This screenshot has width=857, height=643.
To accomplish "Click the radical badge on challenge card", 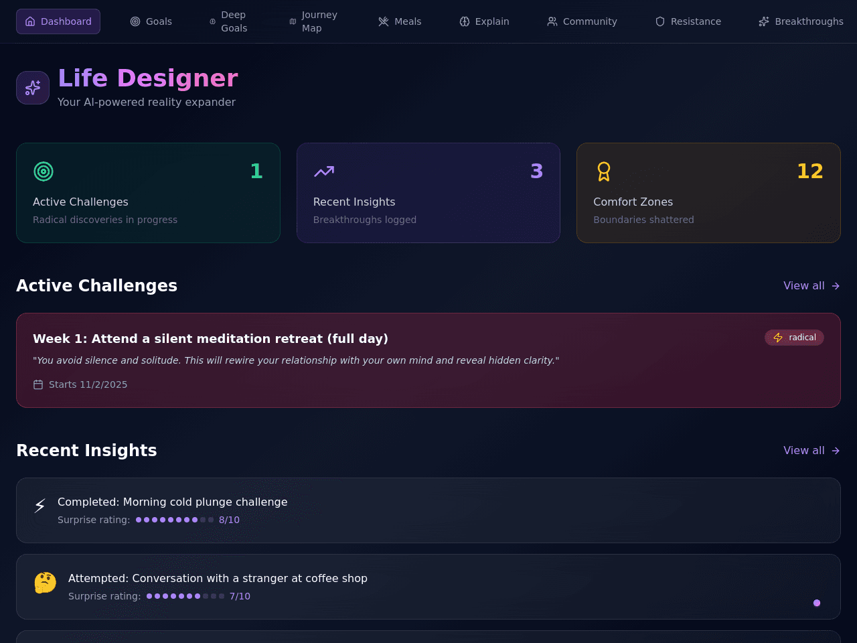I will [x=794, y=338].
